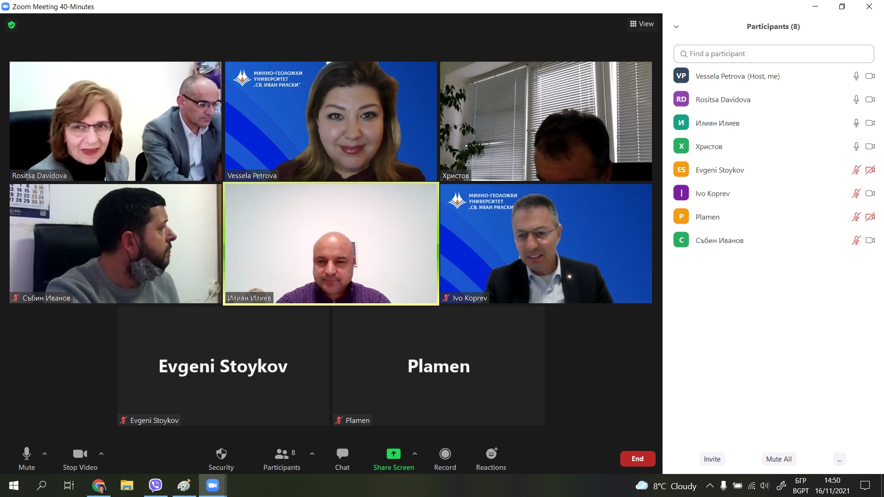Click the Find a participant search field
The image size is (884, 497).
coord(773,54)
